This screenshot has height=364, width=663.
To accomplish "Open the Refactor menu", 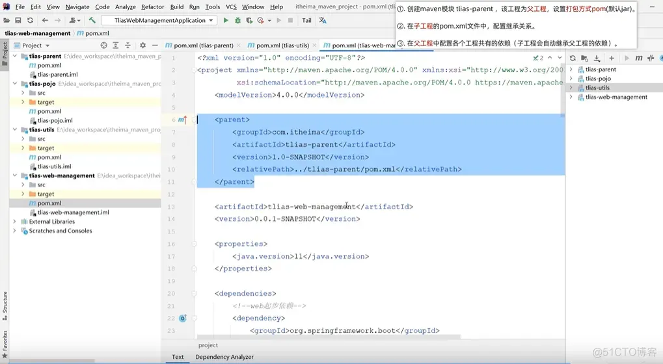I will [153, 6].
